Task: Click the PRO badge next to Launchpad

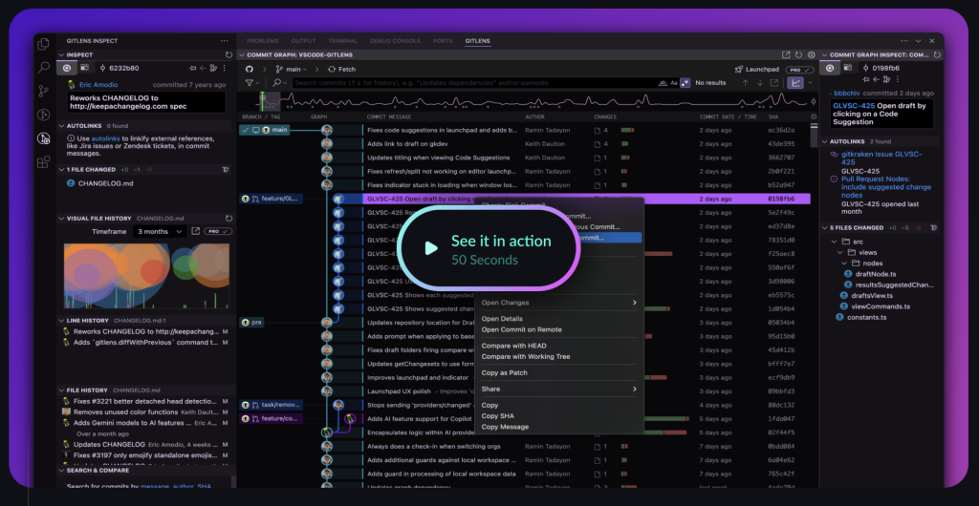Action: click(799, 70)
